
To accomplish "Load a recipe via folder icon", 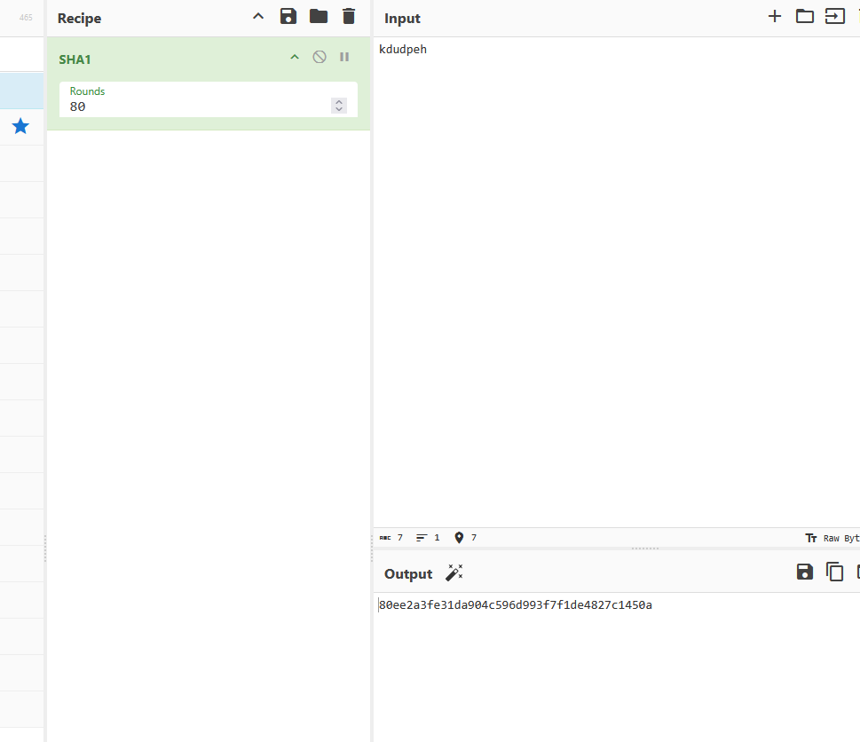I will pyautogui.click(x=319, y=17).
